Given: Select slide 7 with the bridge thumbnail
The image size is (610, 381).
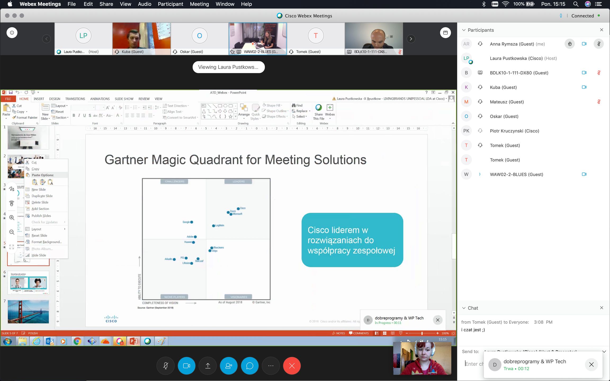Looking at the screenshot, I should coord(28,312).
